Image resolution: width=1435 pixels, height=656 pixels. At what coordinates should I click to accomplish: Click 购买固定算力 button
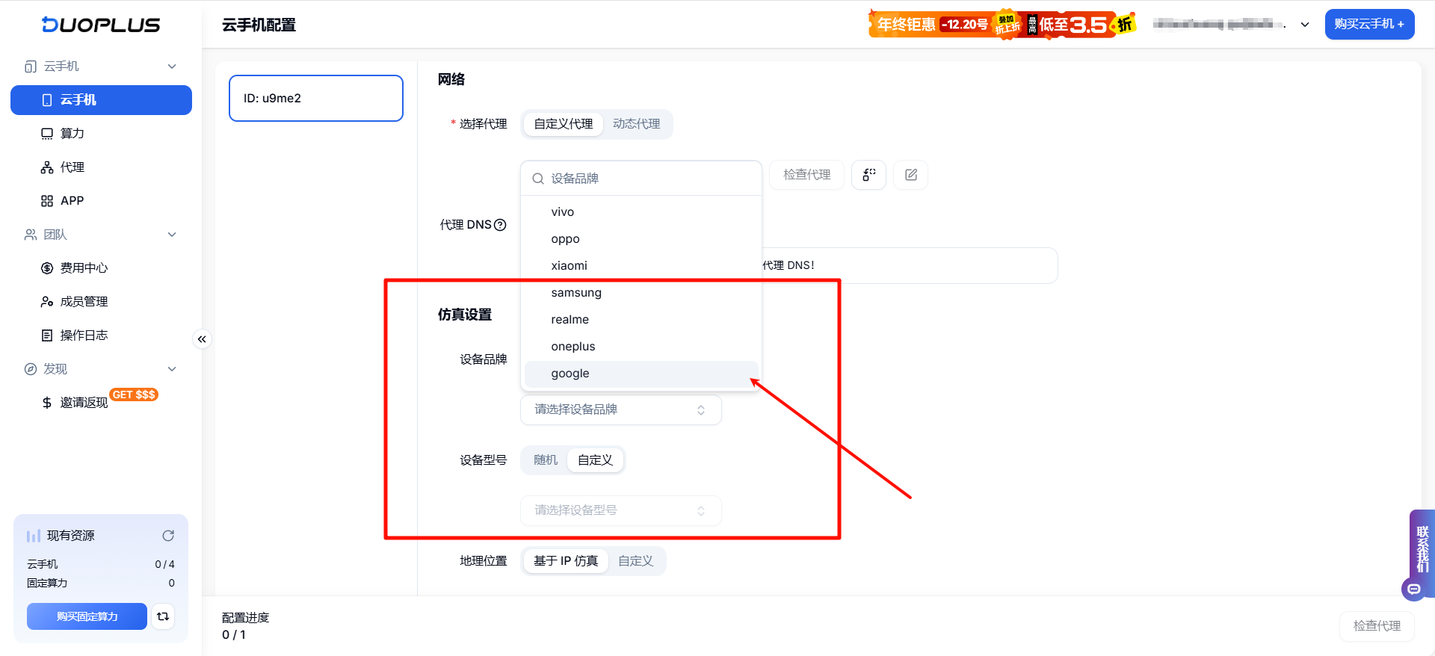point(87,616)
